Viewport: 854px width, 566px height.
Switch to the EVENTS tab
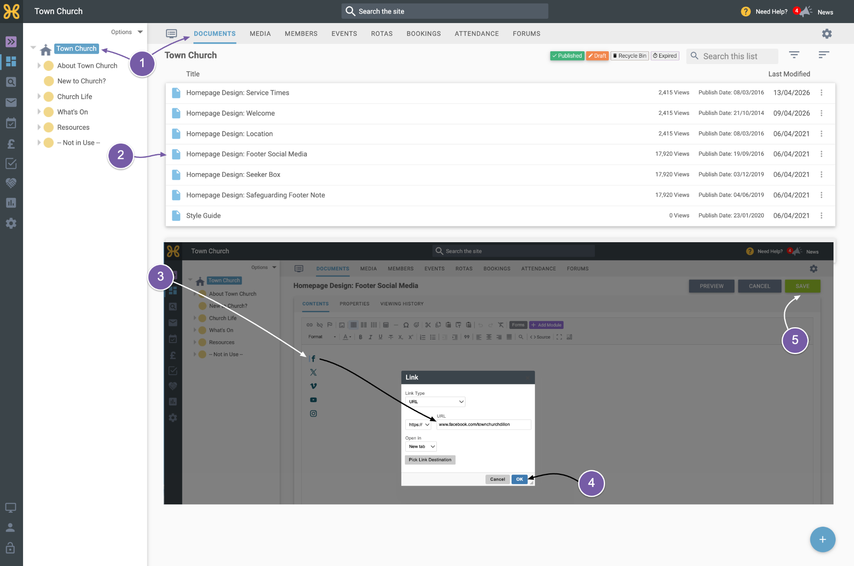click(344, 34)
